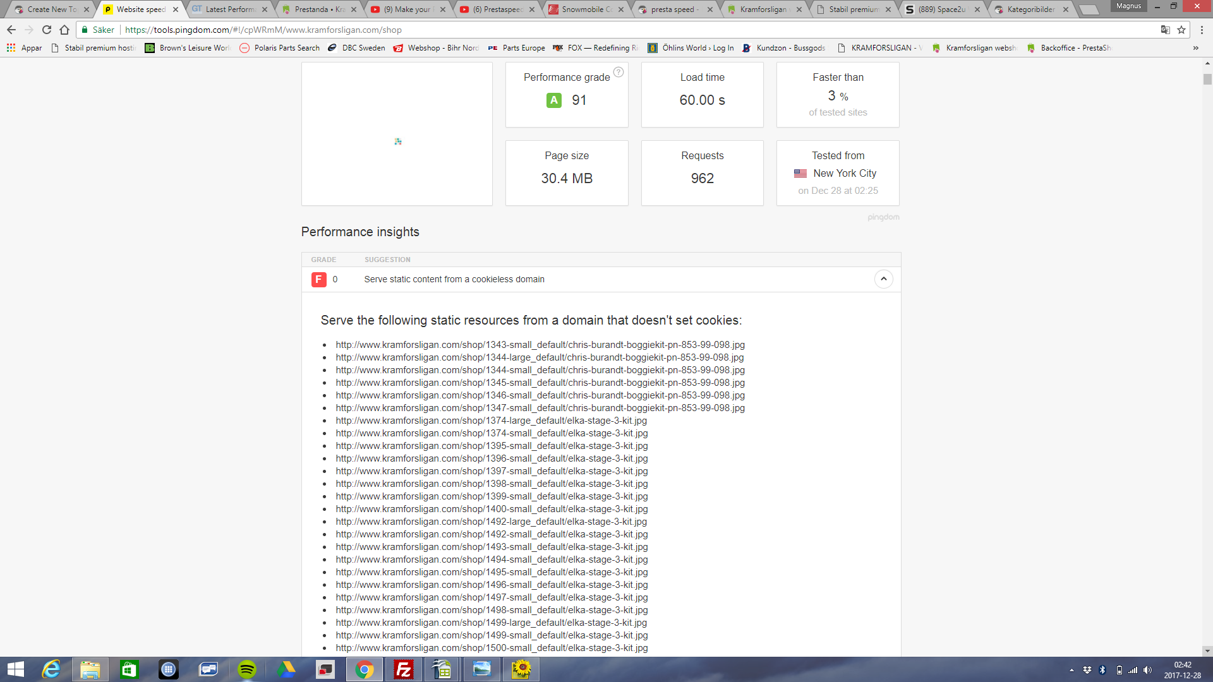Image resolution: width=1213 pixels, height=682 pixels.
Task: Click the browser home icon
Action: pyautogui.click(x=64, y=30)
